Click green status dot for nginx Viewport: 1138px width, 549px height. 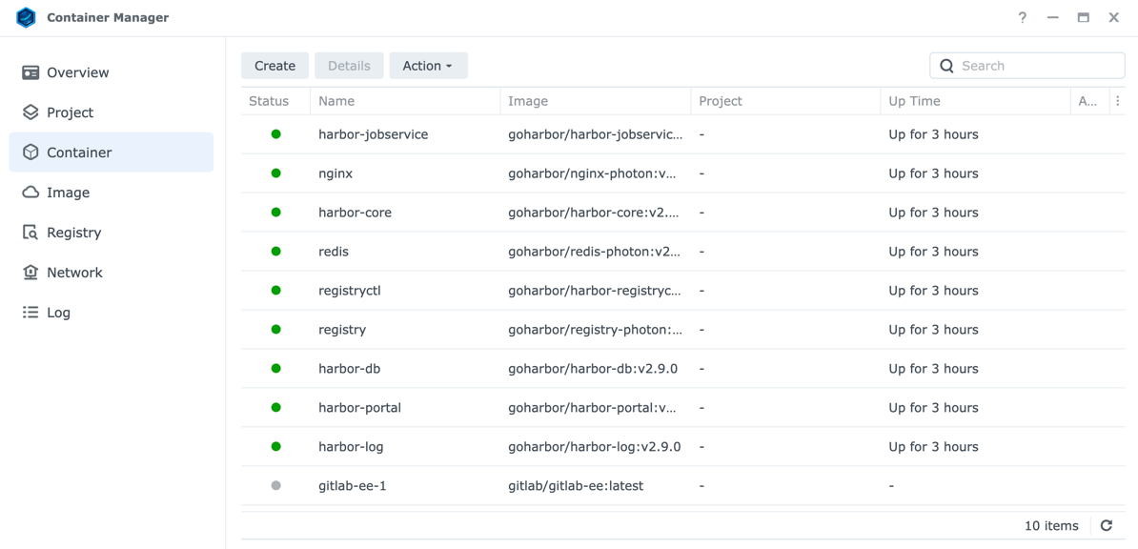(x=276, y=173)
